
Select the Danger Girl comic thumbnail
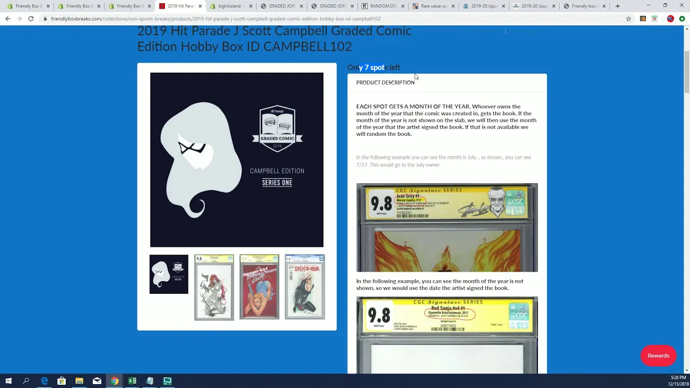(259, 287)
